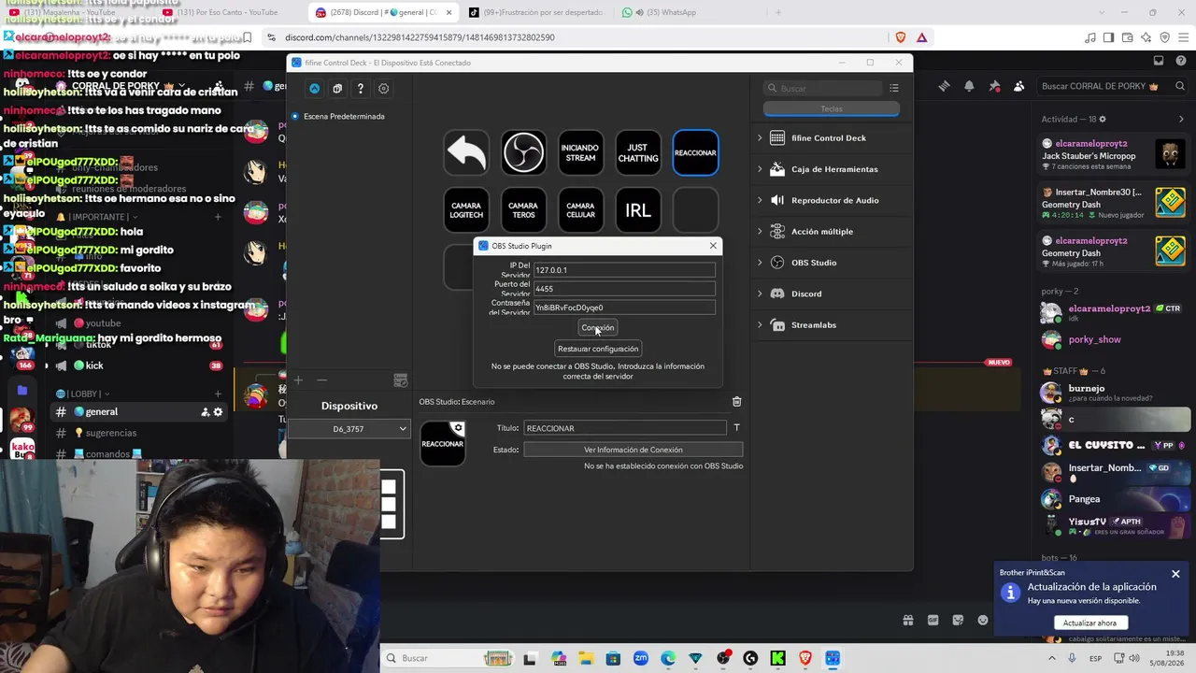Open Kick app from the taskbar
1196x673 pixels.
coord(777,658)
